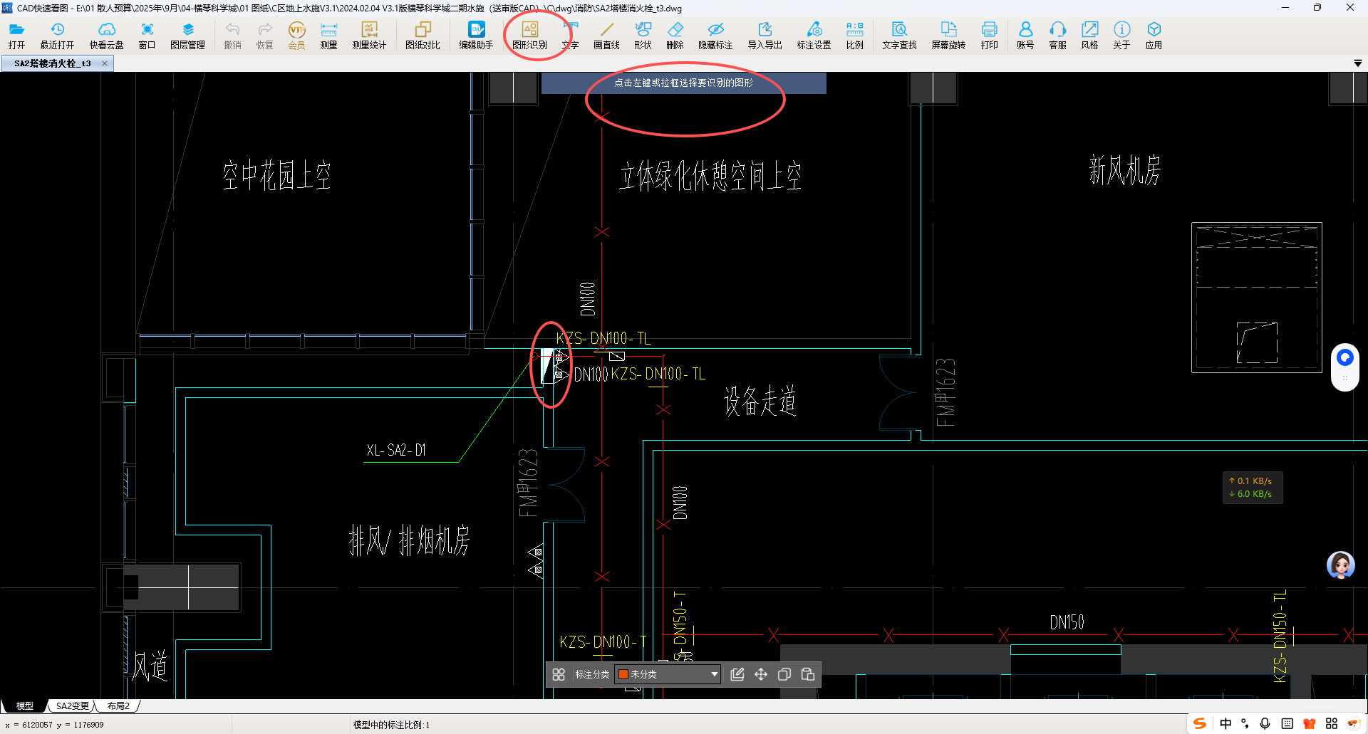Screen dimensions: 1368x734
Task: Click the blue floating circle widget
Action: coord(1345,357)
